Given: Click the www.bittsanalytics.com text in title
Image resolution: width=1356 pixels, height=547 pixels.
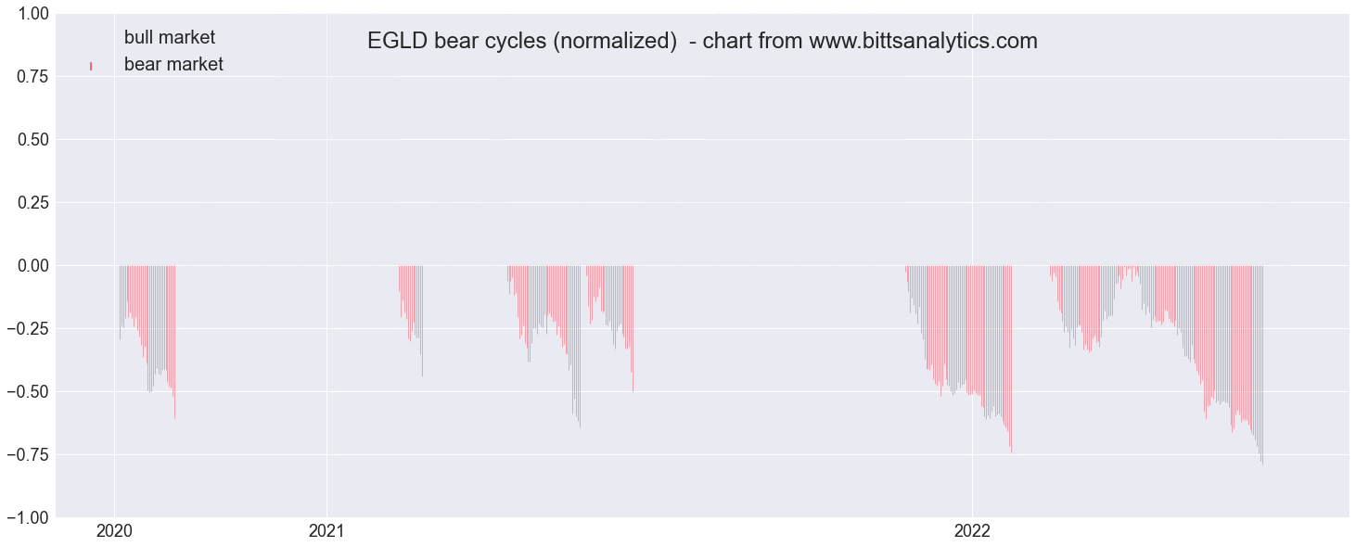Looking at the screenshot, I should [923, 42].
